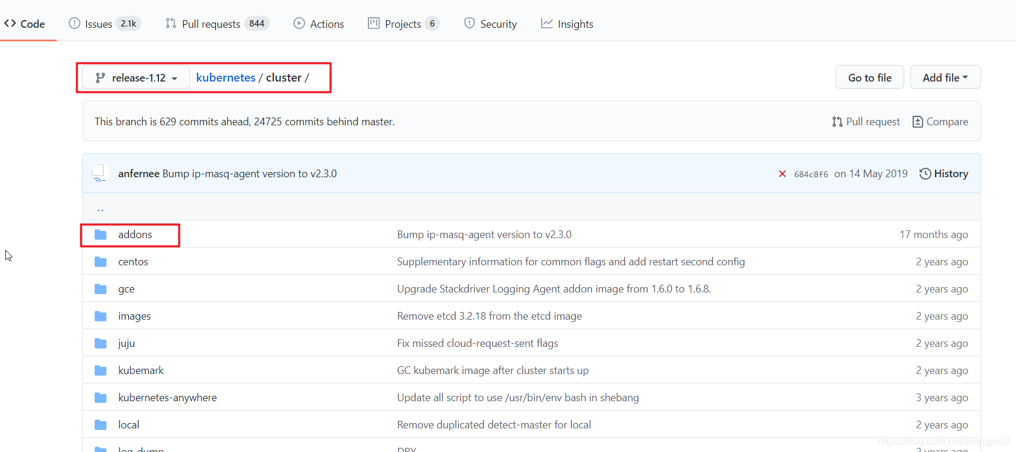Open the Projects tab
This screenshot has height=452, width=1016.
[403, 24]
